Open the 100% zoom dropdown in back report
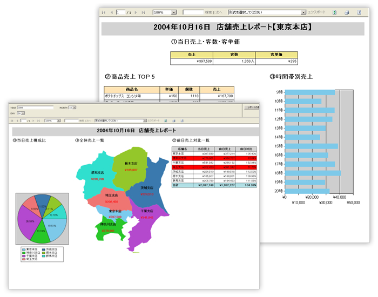 point(173,12)
